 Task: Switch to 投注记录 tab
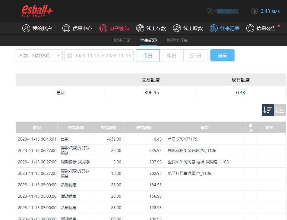[x=122, y=40]
